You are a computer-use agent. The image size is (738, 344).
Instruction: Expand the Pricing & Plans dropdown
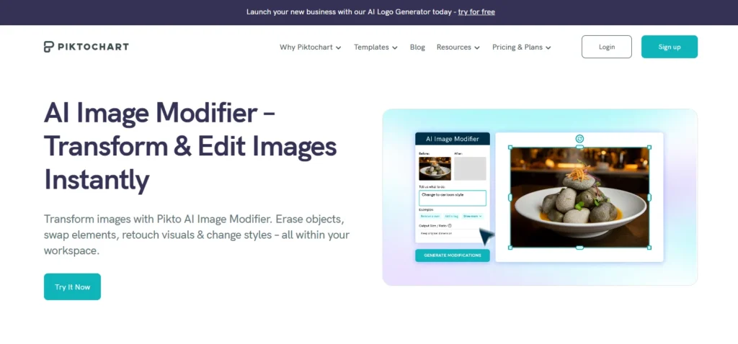pyautogui.click(x=522, y=47)
